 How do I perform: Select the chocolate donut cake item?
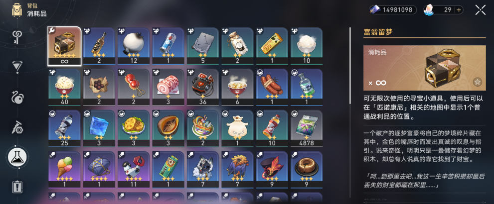coord(307,170)
